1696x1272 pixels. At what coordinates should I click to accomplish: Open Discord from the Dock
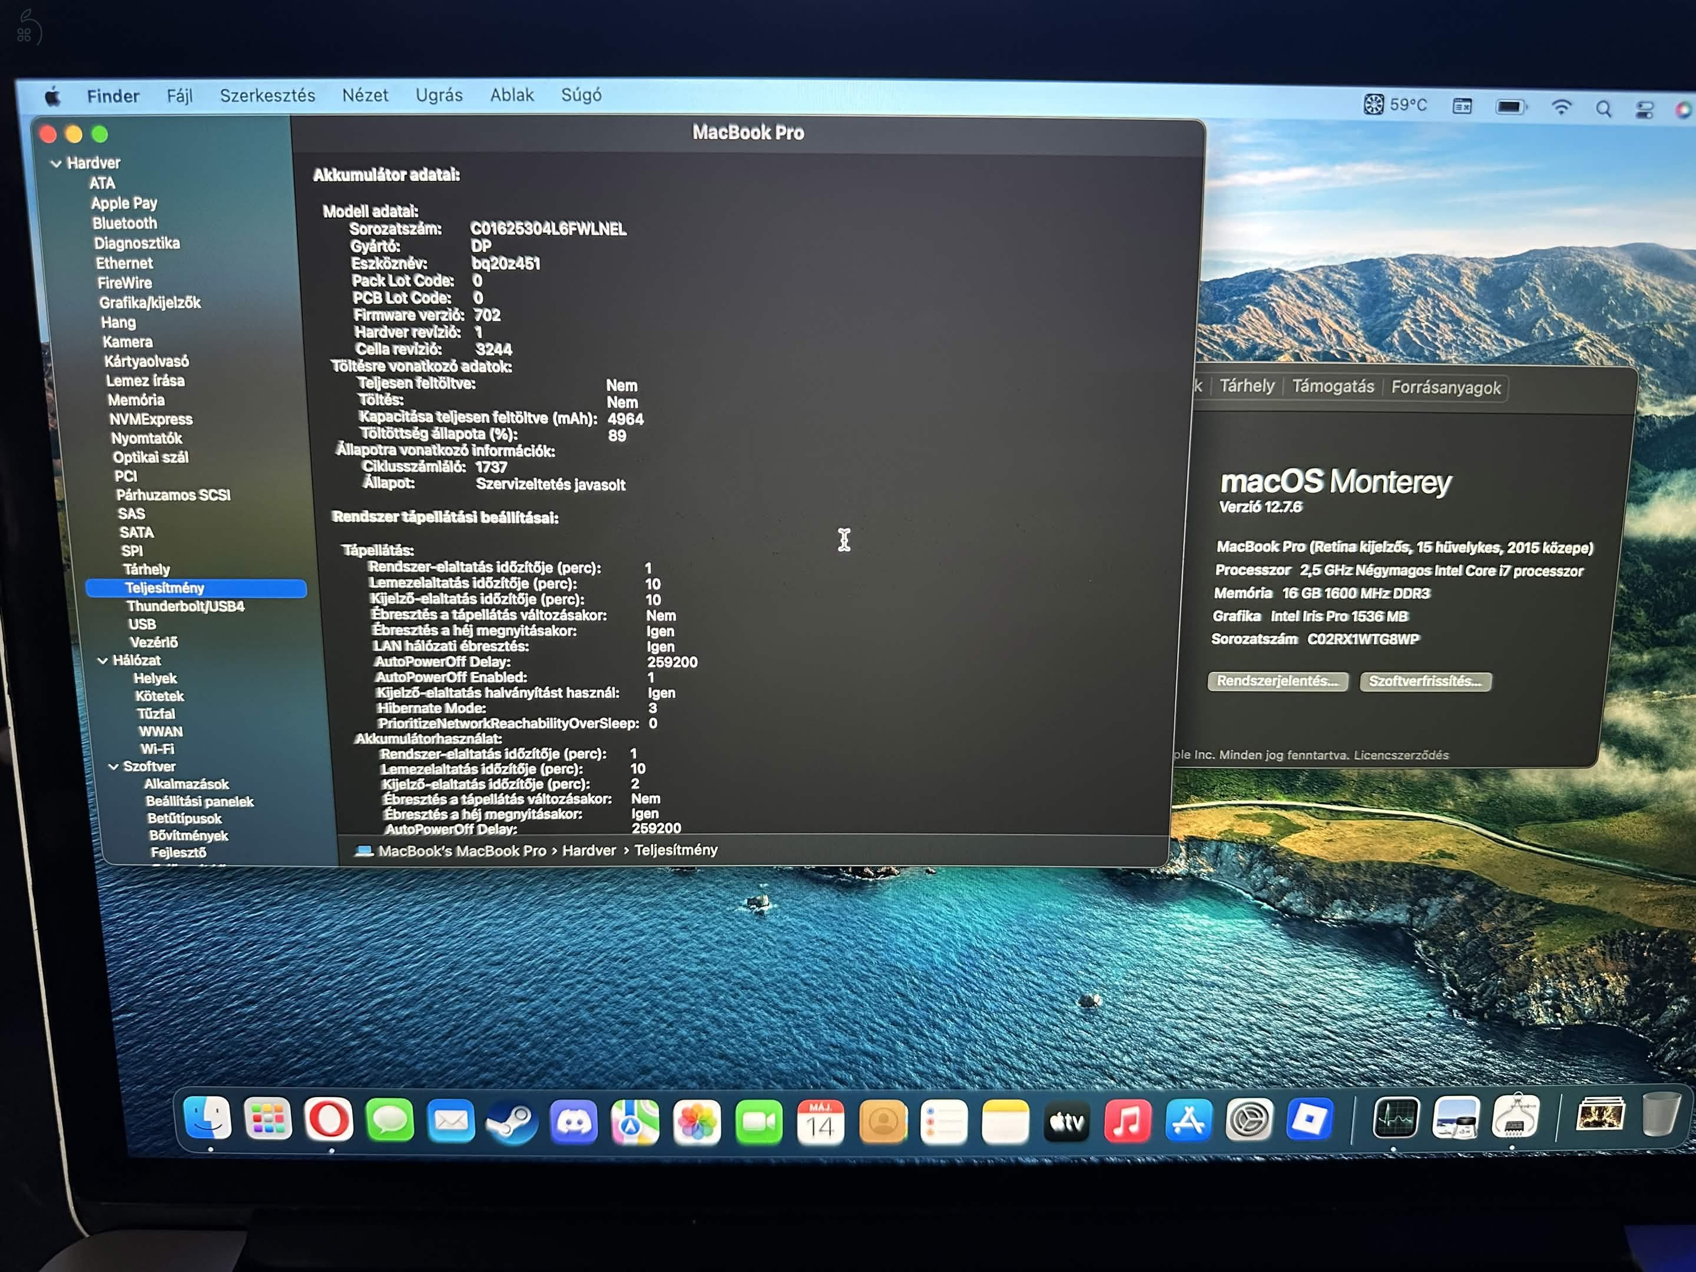tap(574, 1123)
